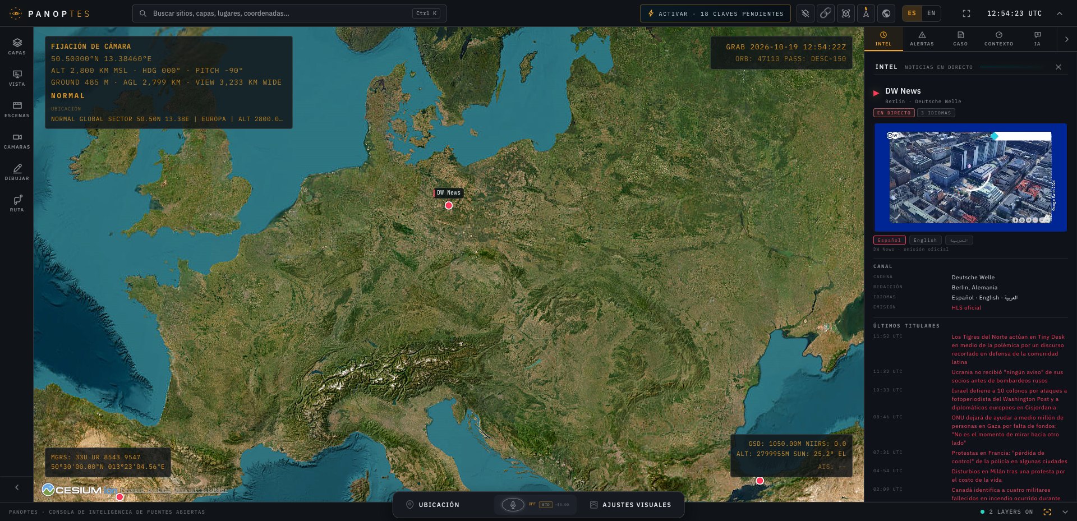Image resolution: width=1077 pixels, height=521 pixels.
Task: Open headline about Protestas en Francia
Action: point(1009,457)
